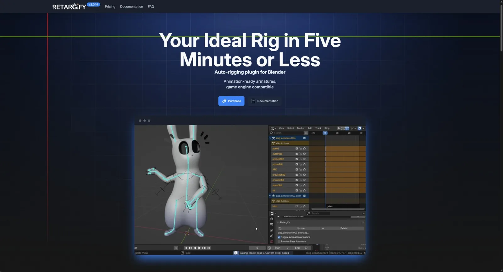Image resolution: width=503 pixels, height=272 pixels.
Task: Uncheck the cutePose track checkbox
Action: (296, 154)
